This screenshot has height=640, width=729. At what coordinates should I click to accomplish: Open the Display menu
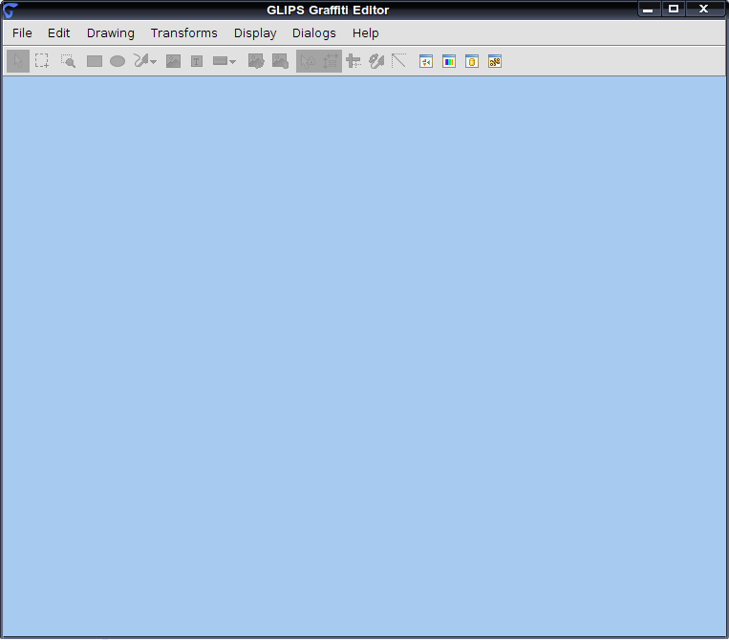point(255,33)
